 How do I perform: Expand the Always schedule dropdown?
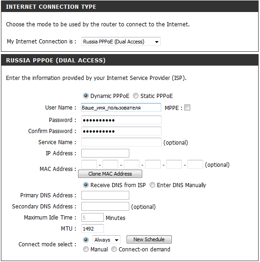106,240
